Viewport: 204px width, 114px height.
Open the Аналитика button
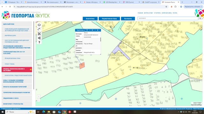90,19
